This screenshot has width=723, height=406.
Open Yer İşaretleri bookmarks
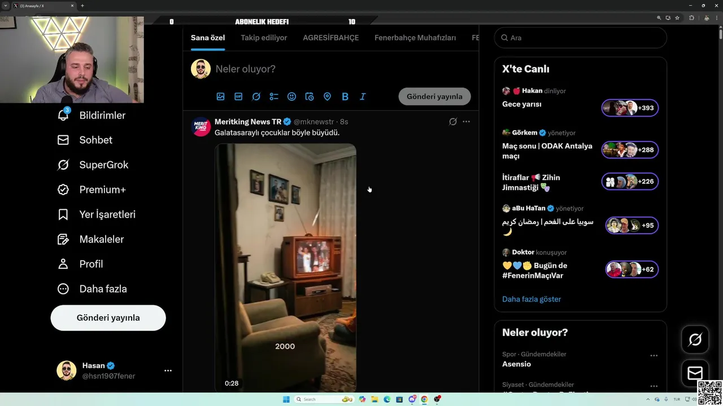pos(97,214)
